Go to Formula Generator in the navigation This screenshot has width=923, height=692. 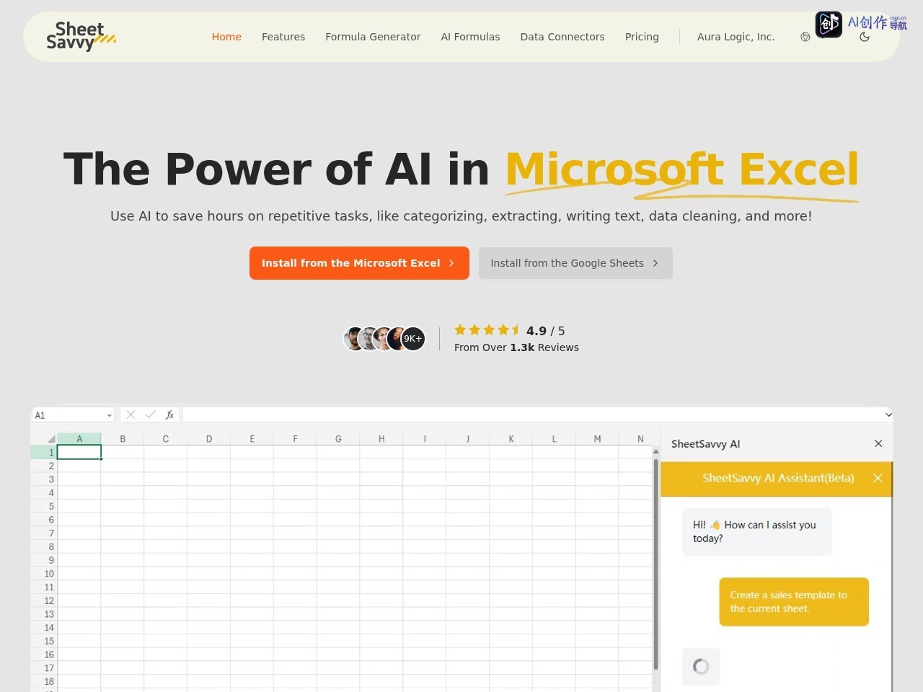tap(373, 37)
